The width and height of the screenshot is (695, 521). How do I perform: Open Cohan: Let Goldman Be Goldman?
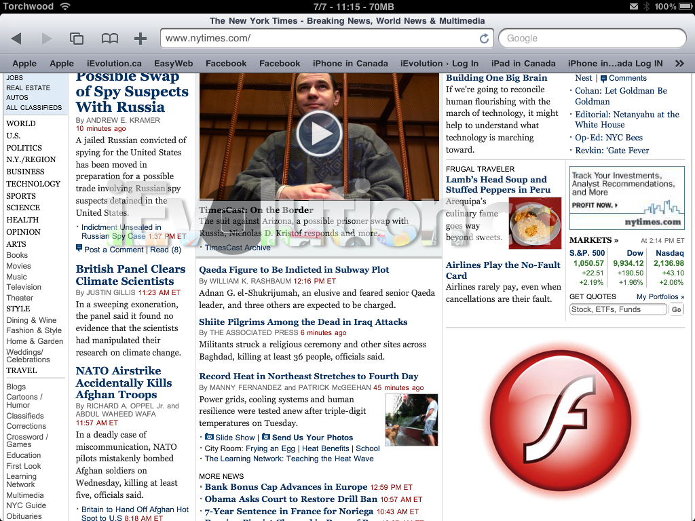621,96
